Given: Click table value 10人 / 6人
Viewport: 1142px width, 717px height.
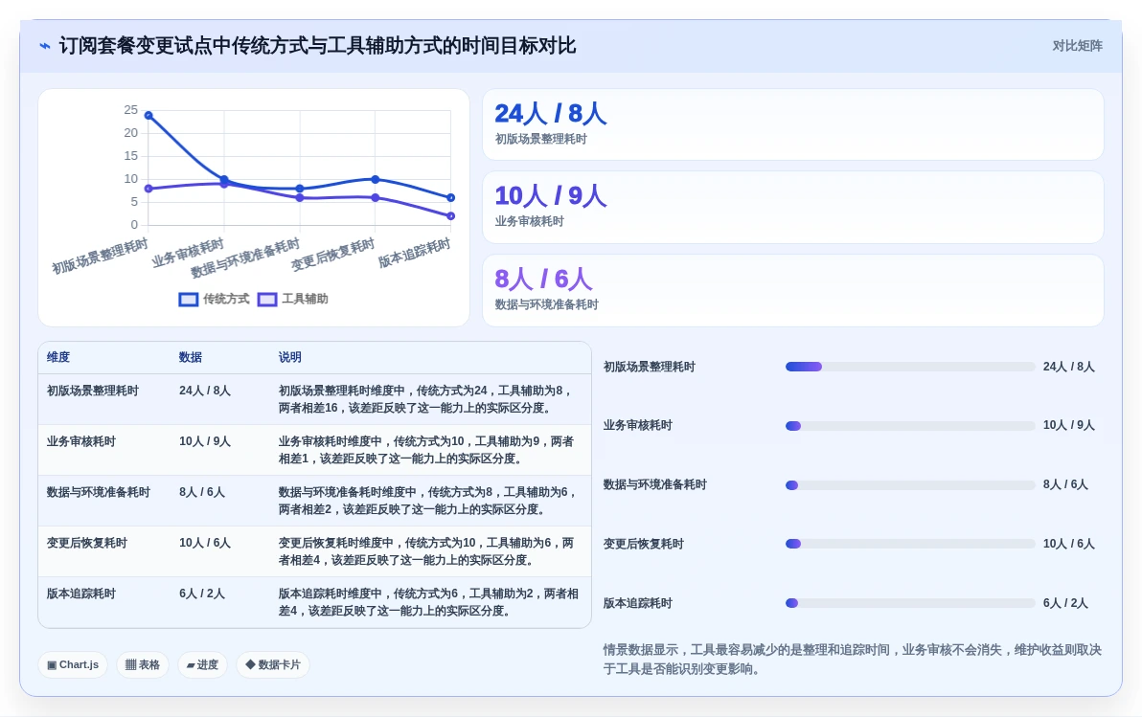Looking at the screenshot, I should [205, 543].
